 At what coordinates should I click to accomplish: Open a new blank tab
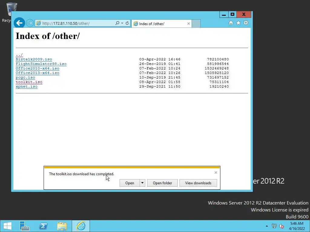196,24
